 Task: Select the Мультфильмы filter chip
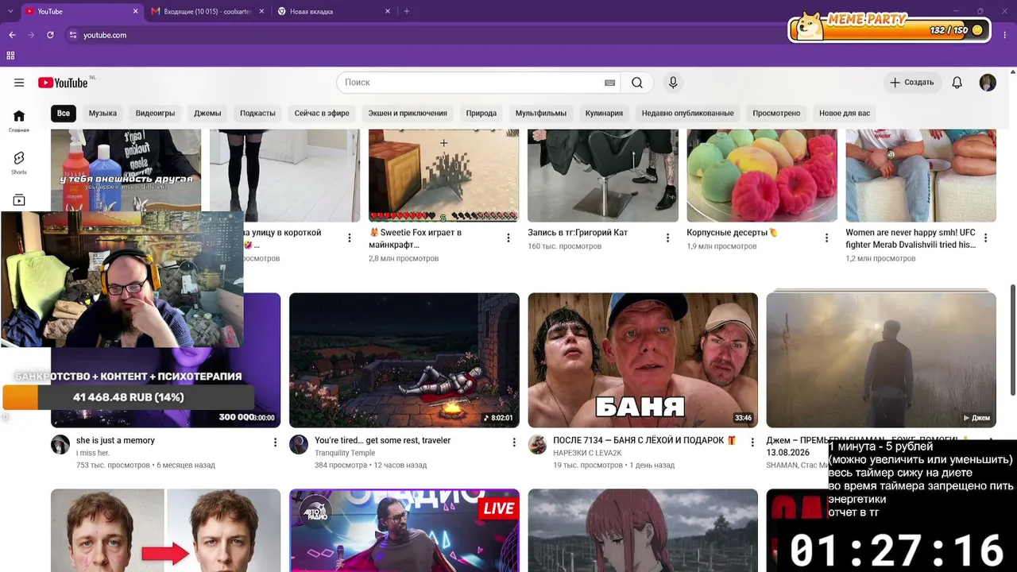pyautogui.click(x=541, y=114)
